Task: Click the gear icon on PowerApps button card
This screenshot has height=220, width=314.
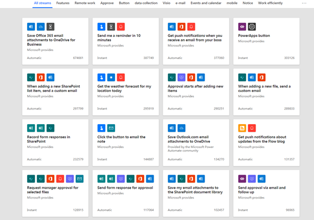Action: pos(252,27)
